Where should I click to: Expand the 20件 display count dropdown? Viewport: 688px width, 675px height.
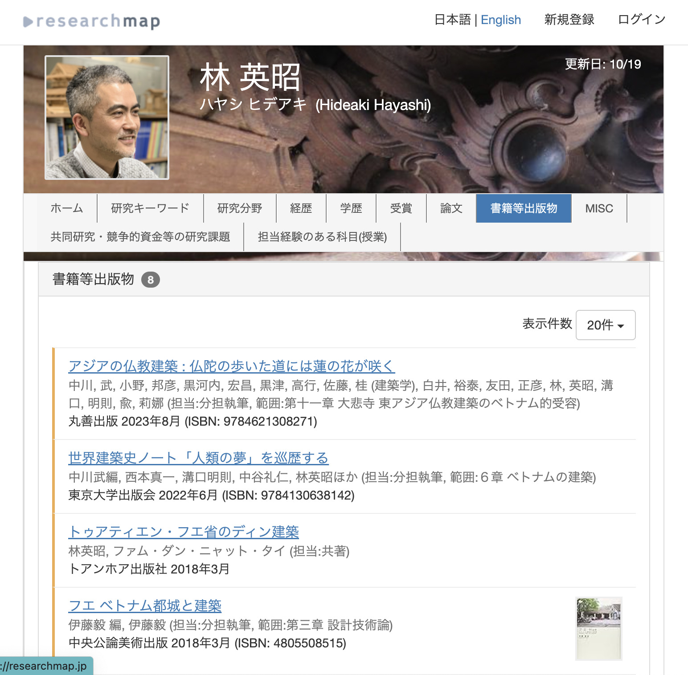click(x=605, y=325)
